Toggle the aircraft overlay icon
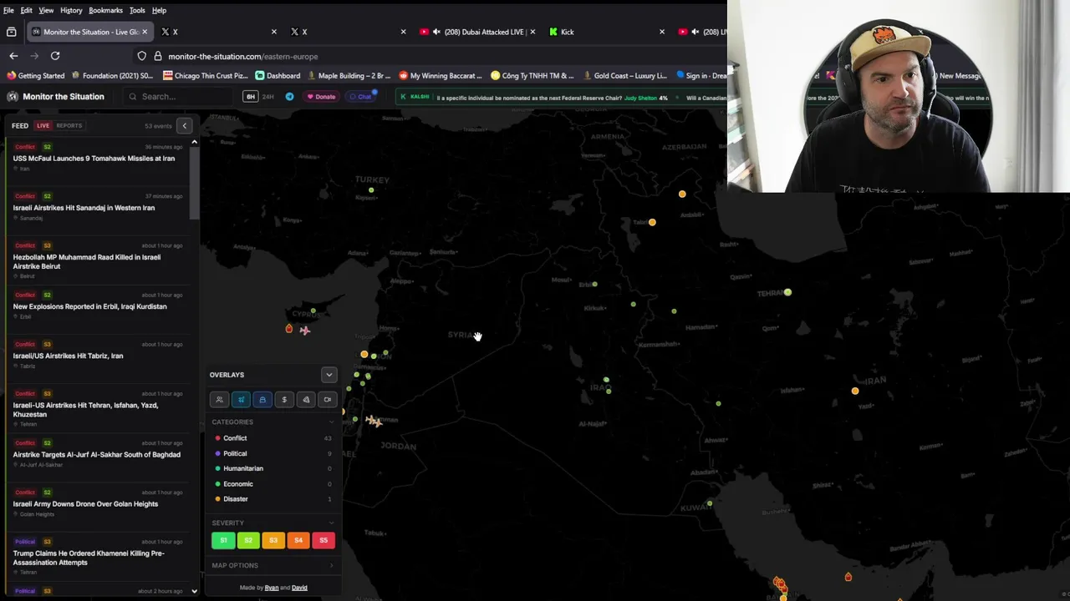Image resolution: width=1070 pixels, height=601 pixels. (241, 400)
